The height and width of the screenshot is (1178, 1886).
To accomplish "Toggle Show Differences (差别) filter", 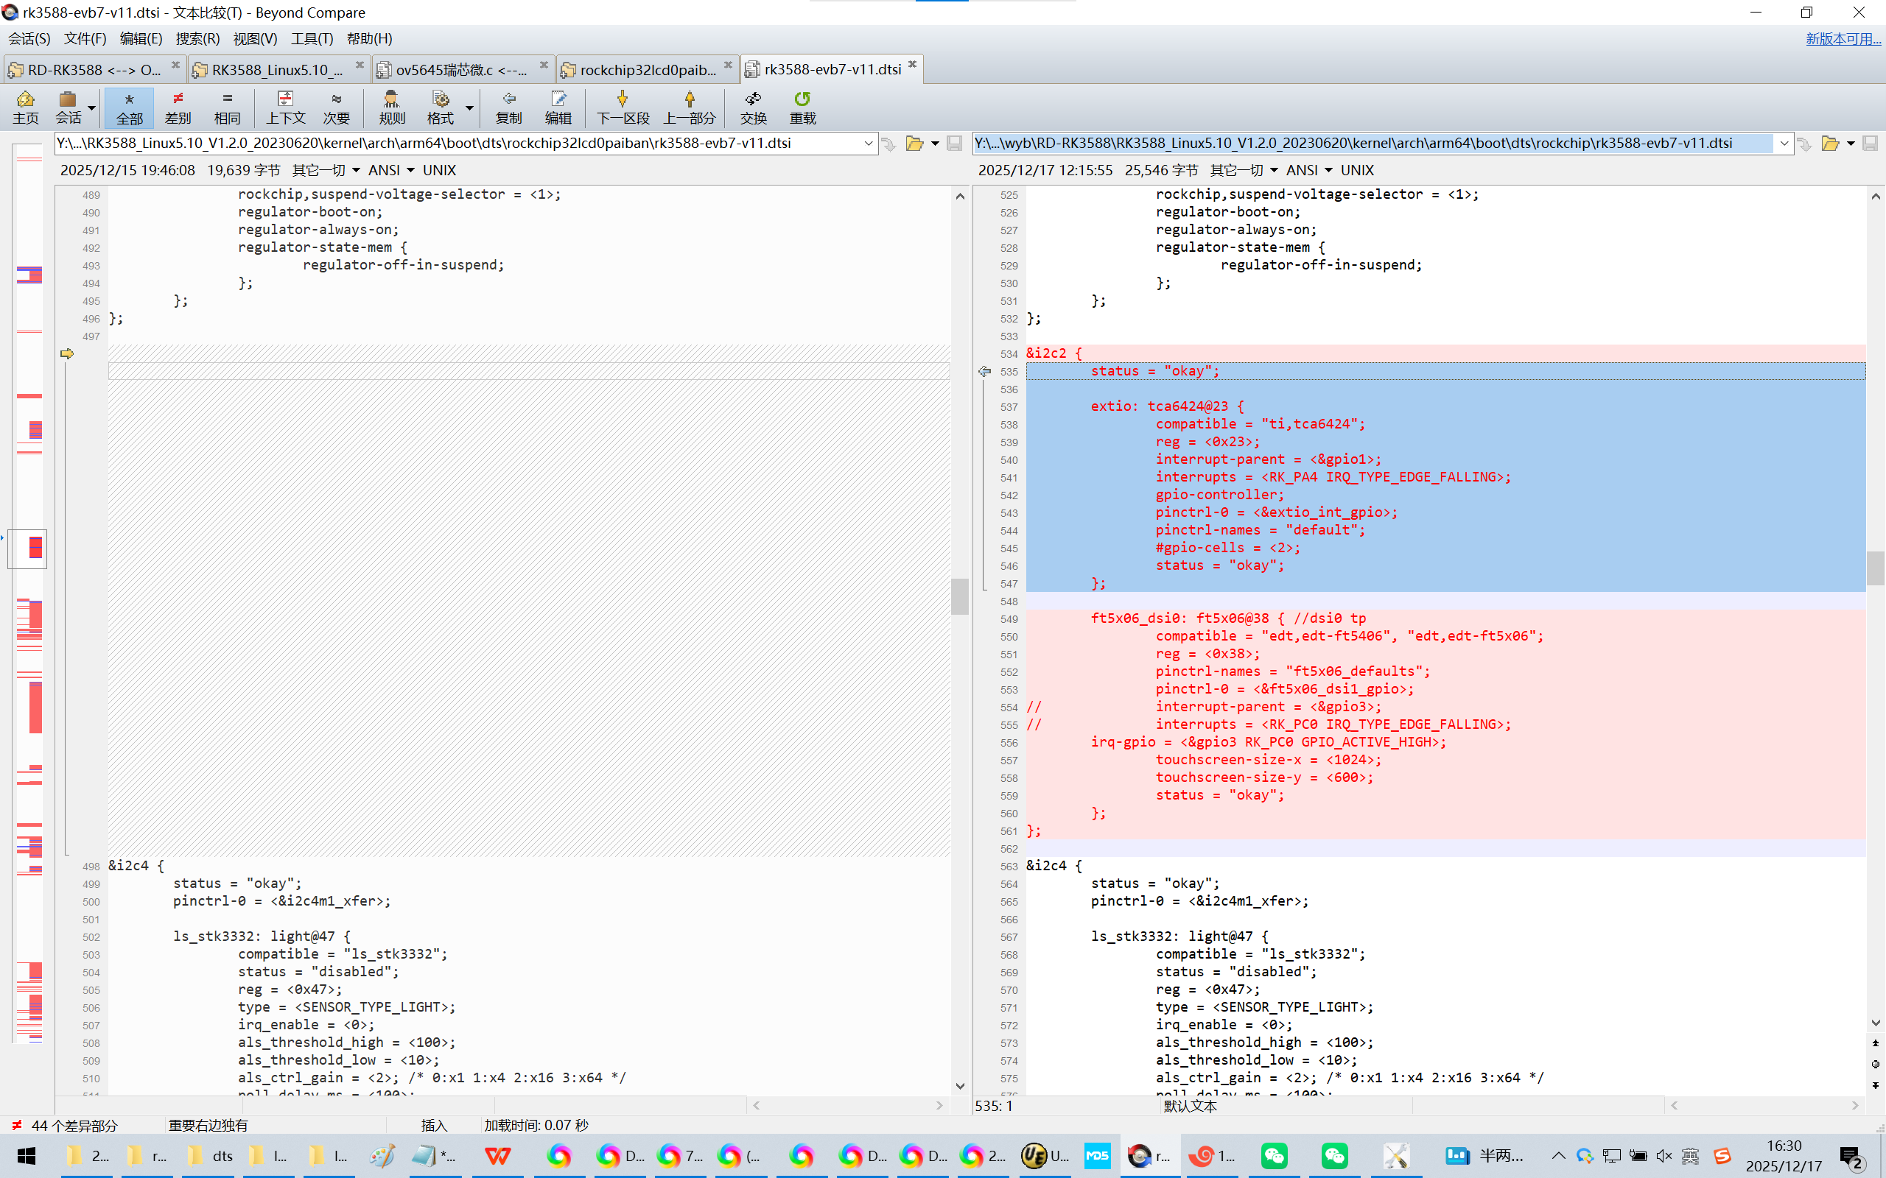I will coord(178,107).
